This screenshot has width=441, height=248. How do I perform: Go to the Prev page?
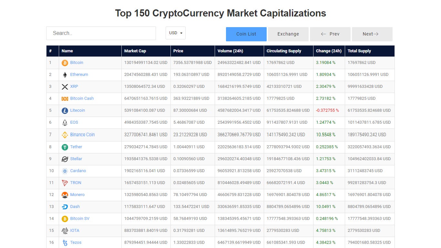(330, 34)
